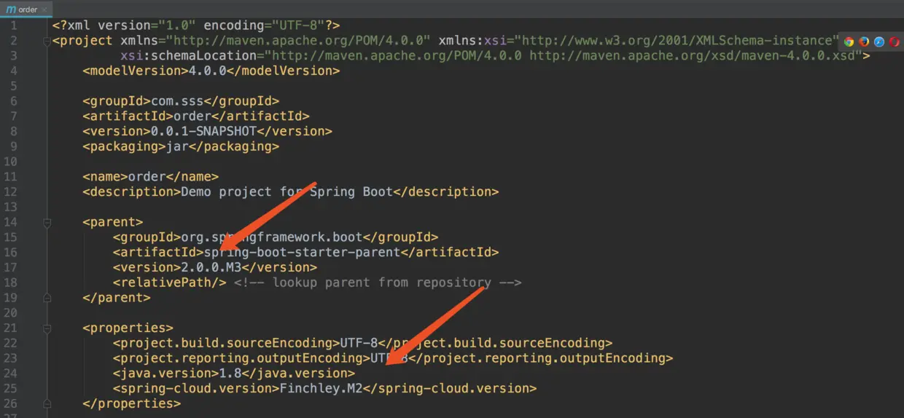Click the lookup parent from repository comment
The image size is (904, 418).
pos(378,283)
